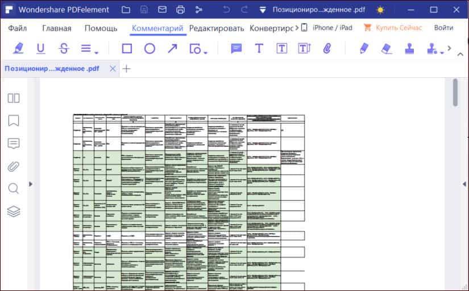Click the vertical scrollbar thumb
Viewport: 469px width, 291px height.
tap(455, 92)
